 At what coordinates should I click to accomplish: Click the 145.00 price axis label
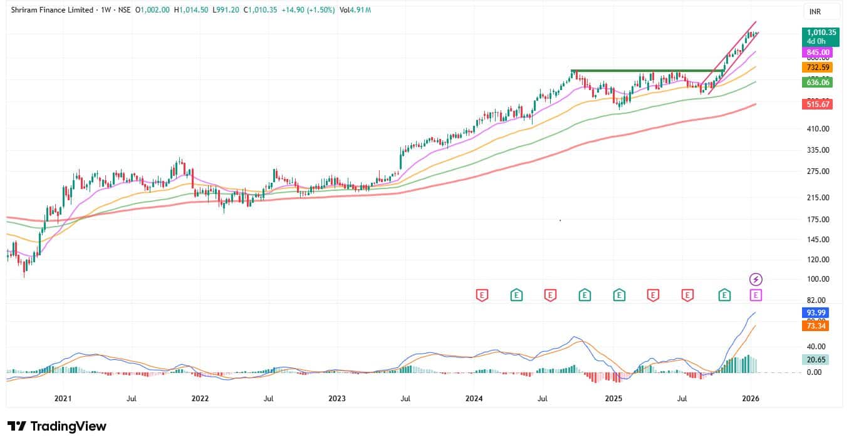[818, 240]
